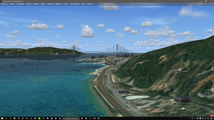Open the Add-ons menu
Screen dimensions: 214x120
[x=90, y=4]
